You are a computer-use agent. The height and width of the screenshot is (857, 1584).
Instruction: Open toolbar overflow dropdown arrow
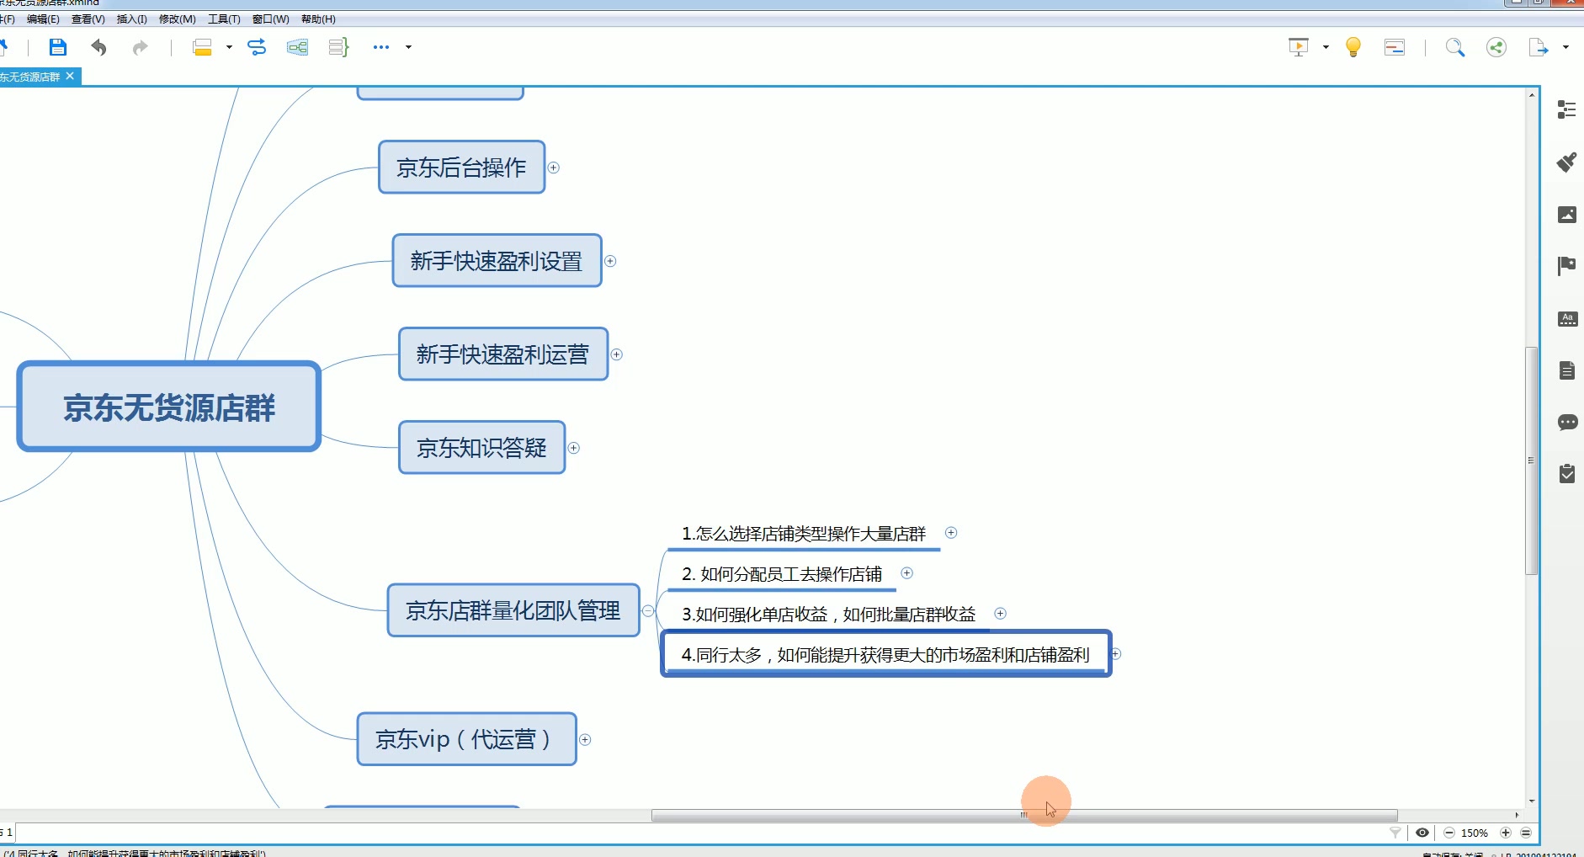409,47
